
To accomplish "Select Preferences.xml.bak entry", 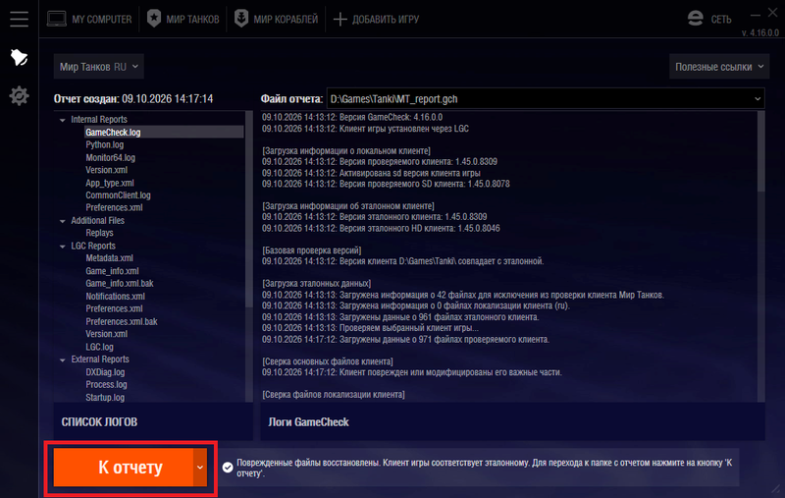I will coord(122,321).
